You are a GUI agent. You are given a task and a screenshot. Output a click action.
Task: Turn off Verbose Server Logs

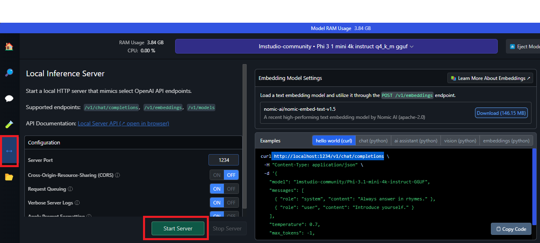[x=231, y=202]
